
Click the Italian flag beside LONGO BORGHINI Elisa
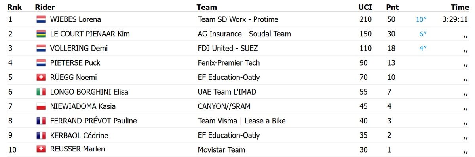(41, 92)
